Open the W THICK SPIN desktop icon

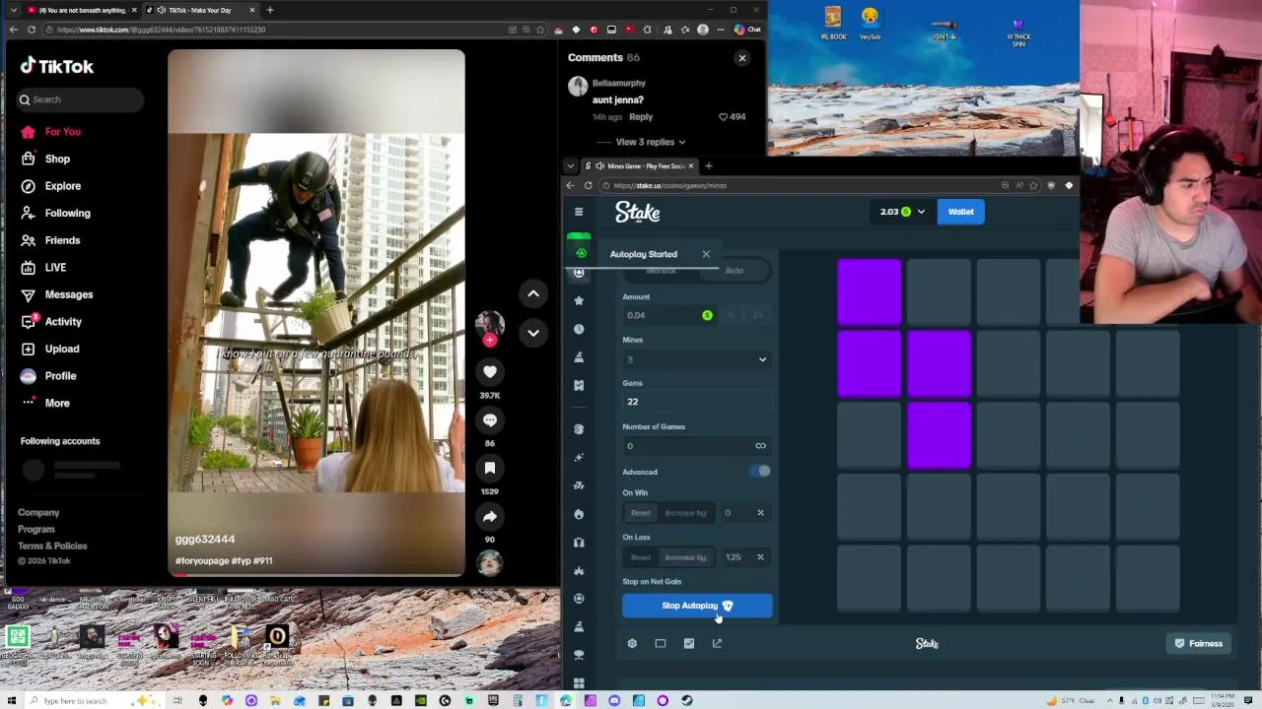[x=1018, y=30]
